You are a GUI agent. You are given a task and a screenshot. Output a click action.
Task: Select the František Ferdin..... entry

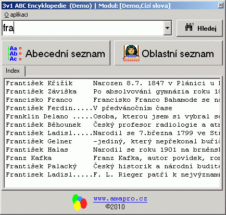click(x=112, y=108)
